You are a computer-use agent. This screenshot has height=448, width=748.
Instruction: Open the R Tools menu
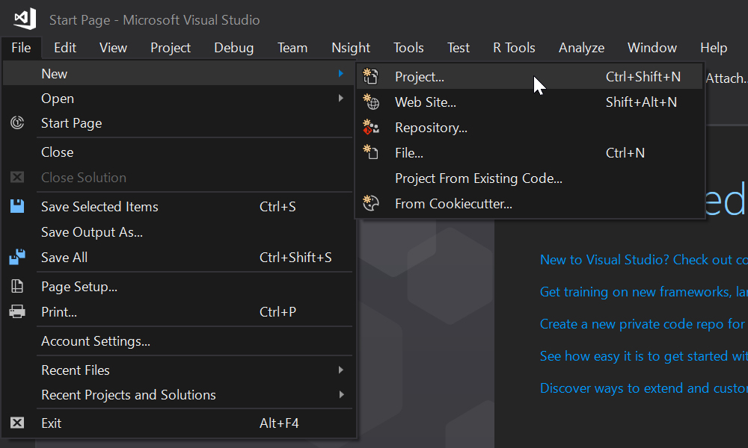point(514,48)
